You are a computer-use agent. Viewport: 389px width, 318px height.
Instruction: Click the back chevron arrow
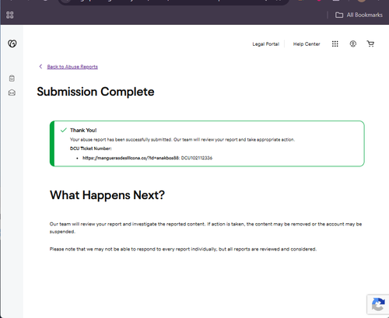tap(40, 67)
